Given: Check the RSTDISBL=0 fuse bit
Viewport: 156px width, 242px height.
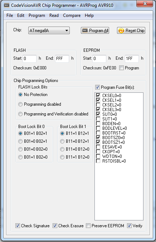Looking at the screenshot, I should (98, 161).
